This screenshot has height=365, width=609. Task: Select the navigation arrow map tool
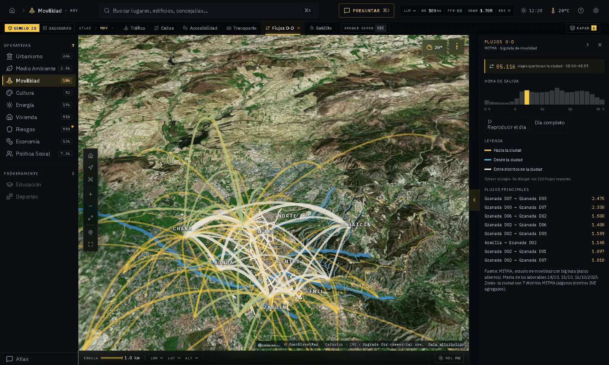[x=91, y=167]
